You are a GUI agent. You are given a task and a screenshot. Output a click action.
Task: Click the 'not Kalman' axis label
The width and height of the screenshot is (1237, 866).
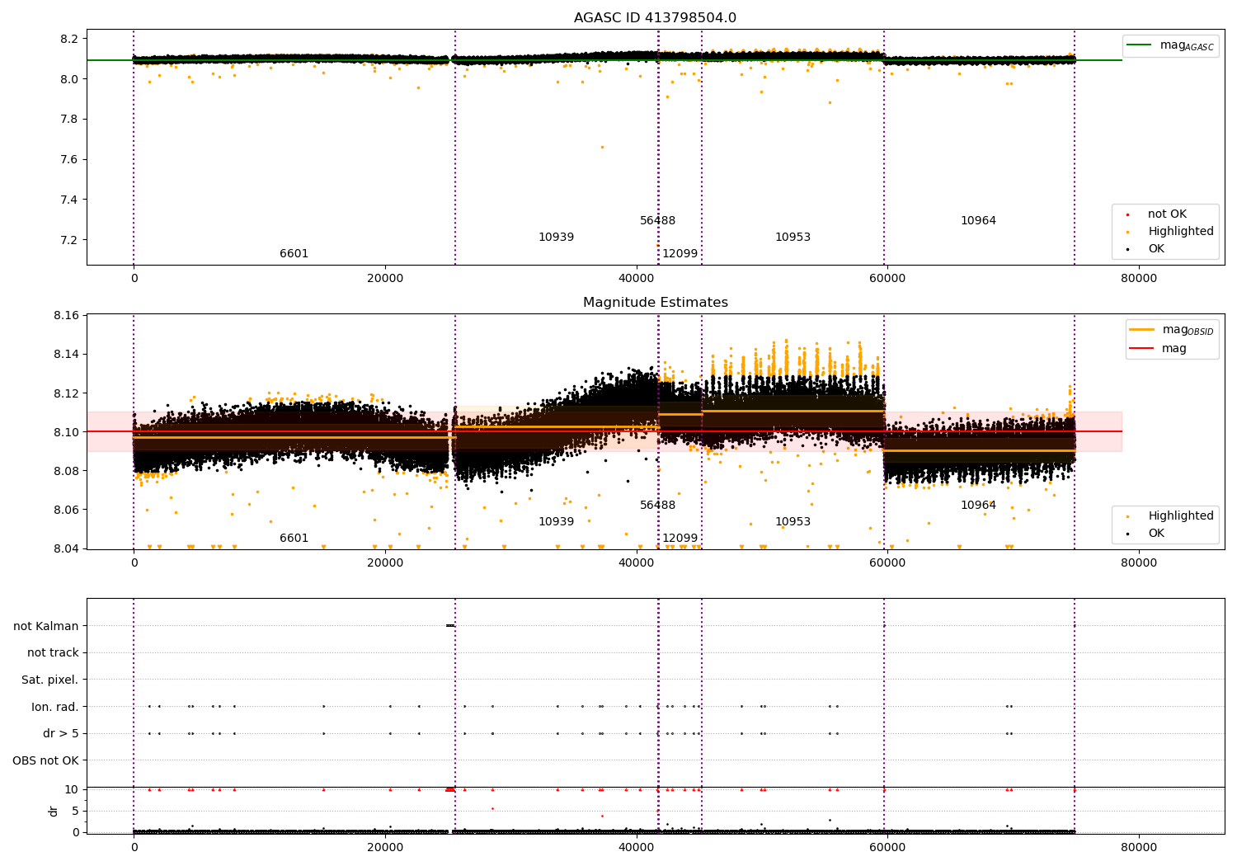pyautogui.click(x=46, y=626)
